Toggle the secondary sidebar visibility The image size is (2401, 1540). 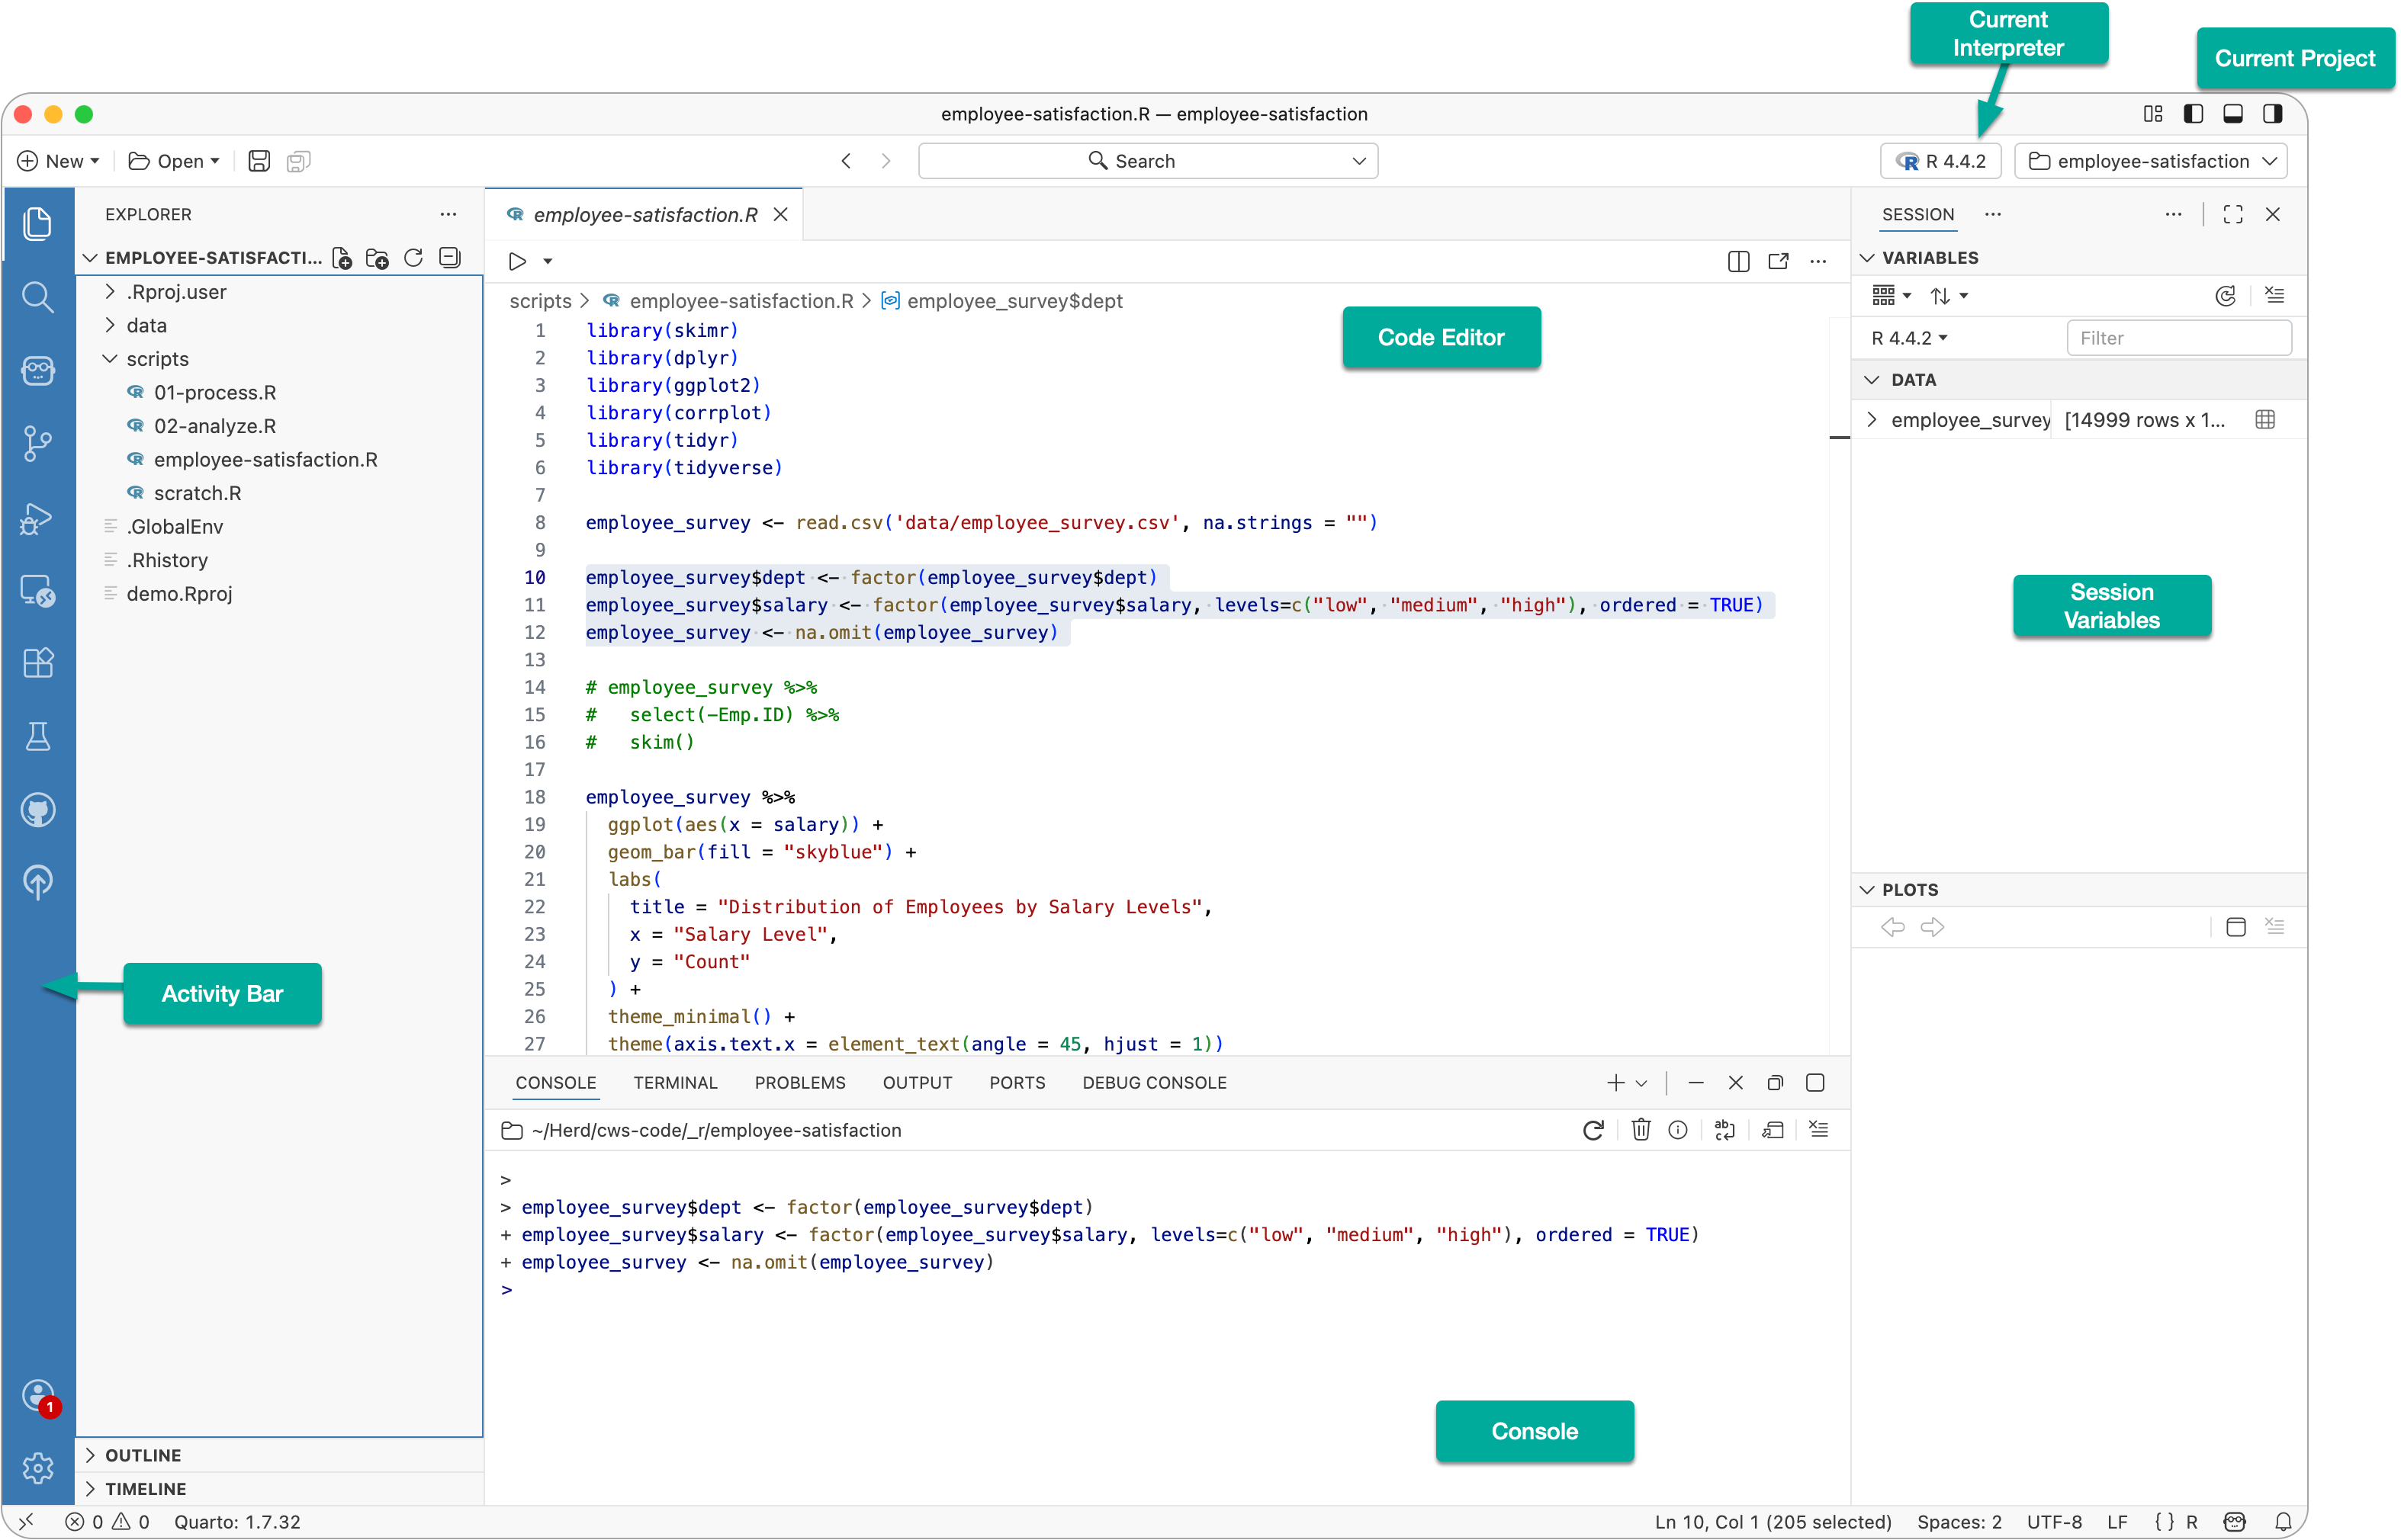point(2272,114)
